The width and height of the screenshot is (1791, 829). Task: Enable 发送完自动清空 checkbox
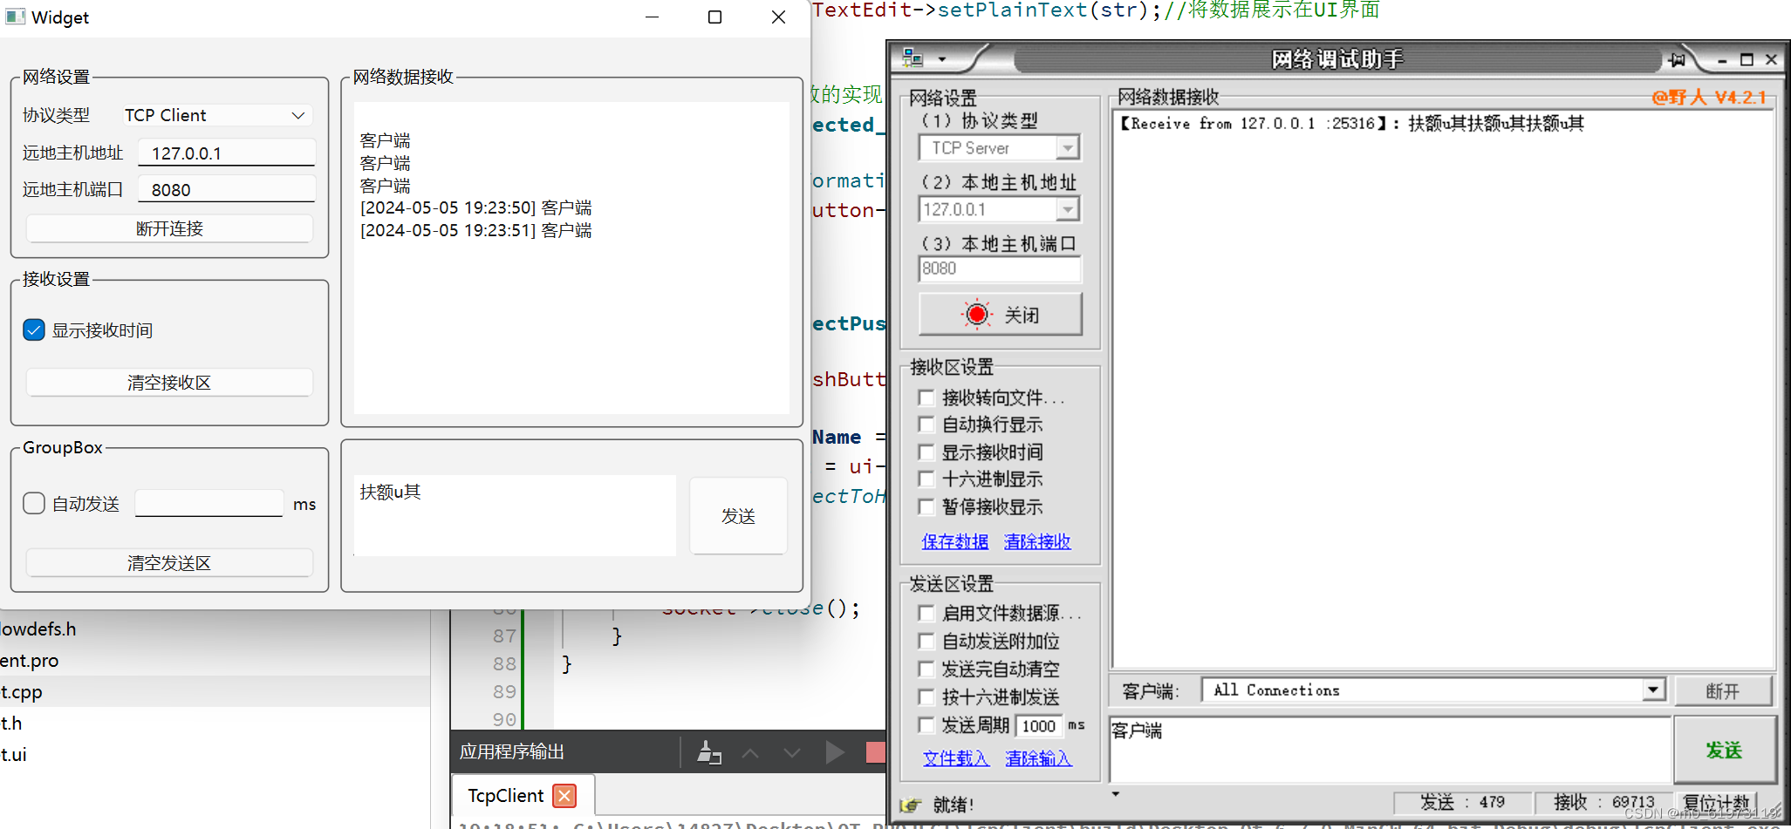pyautogui.click(x=926, y=669)
